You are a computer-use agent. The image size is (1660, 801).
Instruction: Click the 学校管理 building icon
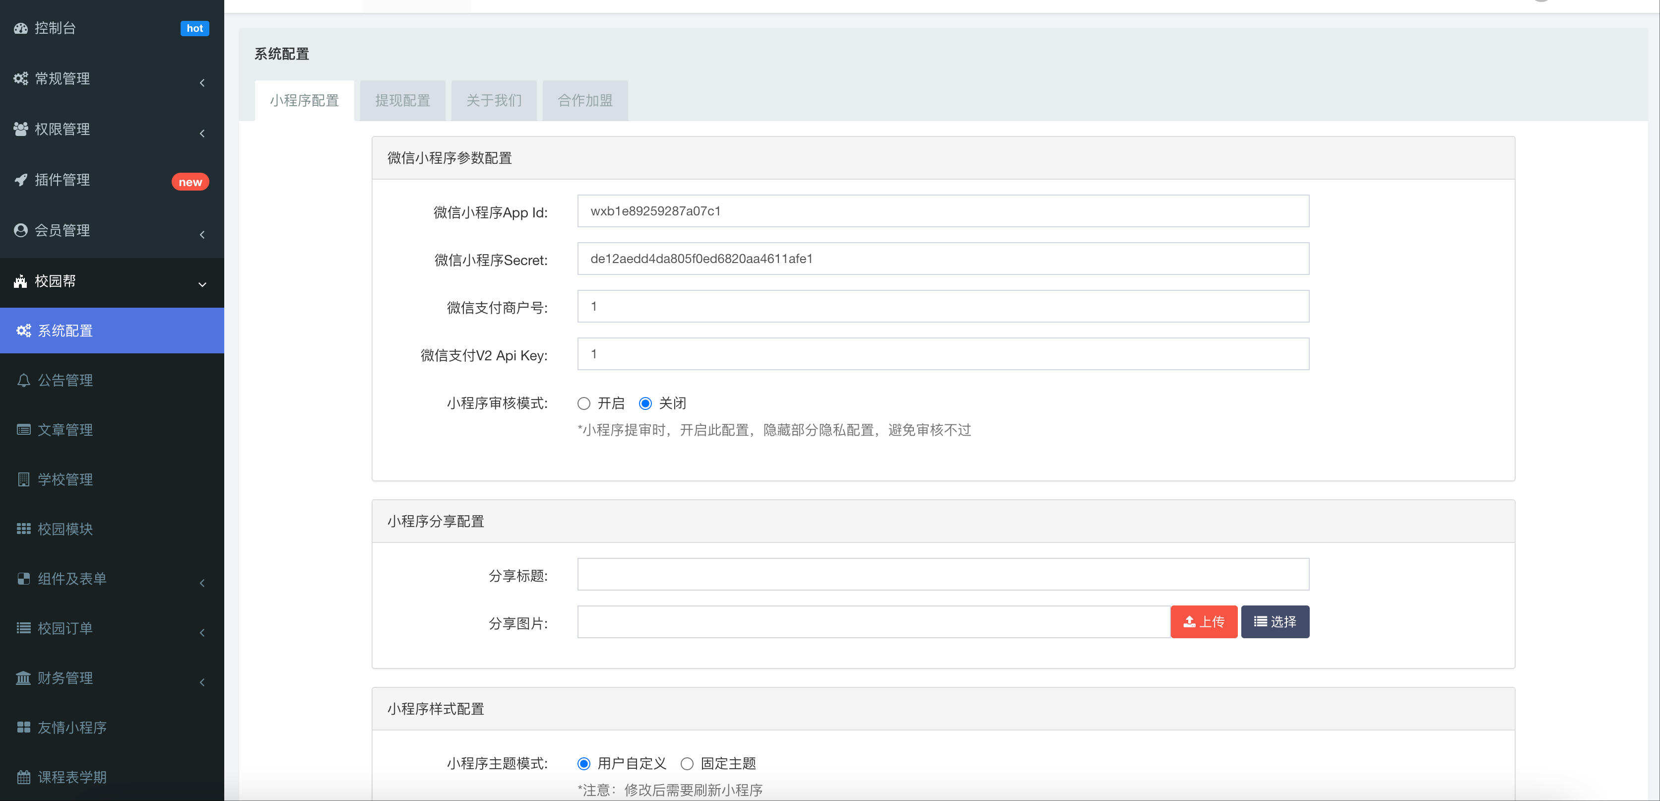pyautogui.click(x=24, y=479)
